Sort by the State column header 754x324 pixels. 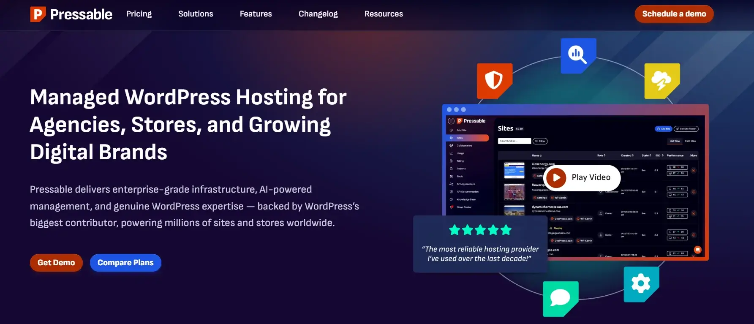pos(646,155)
